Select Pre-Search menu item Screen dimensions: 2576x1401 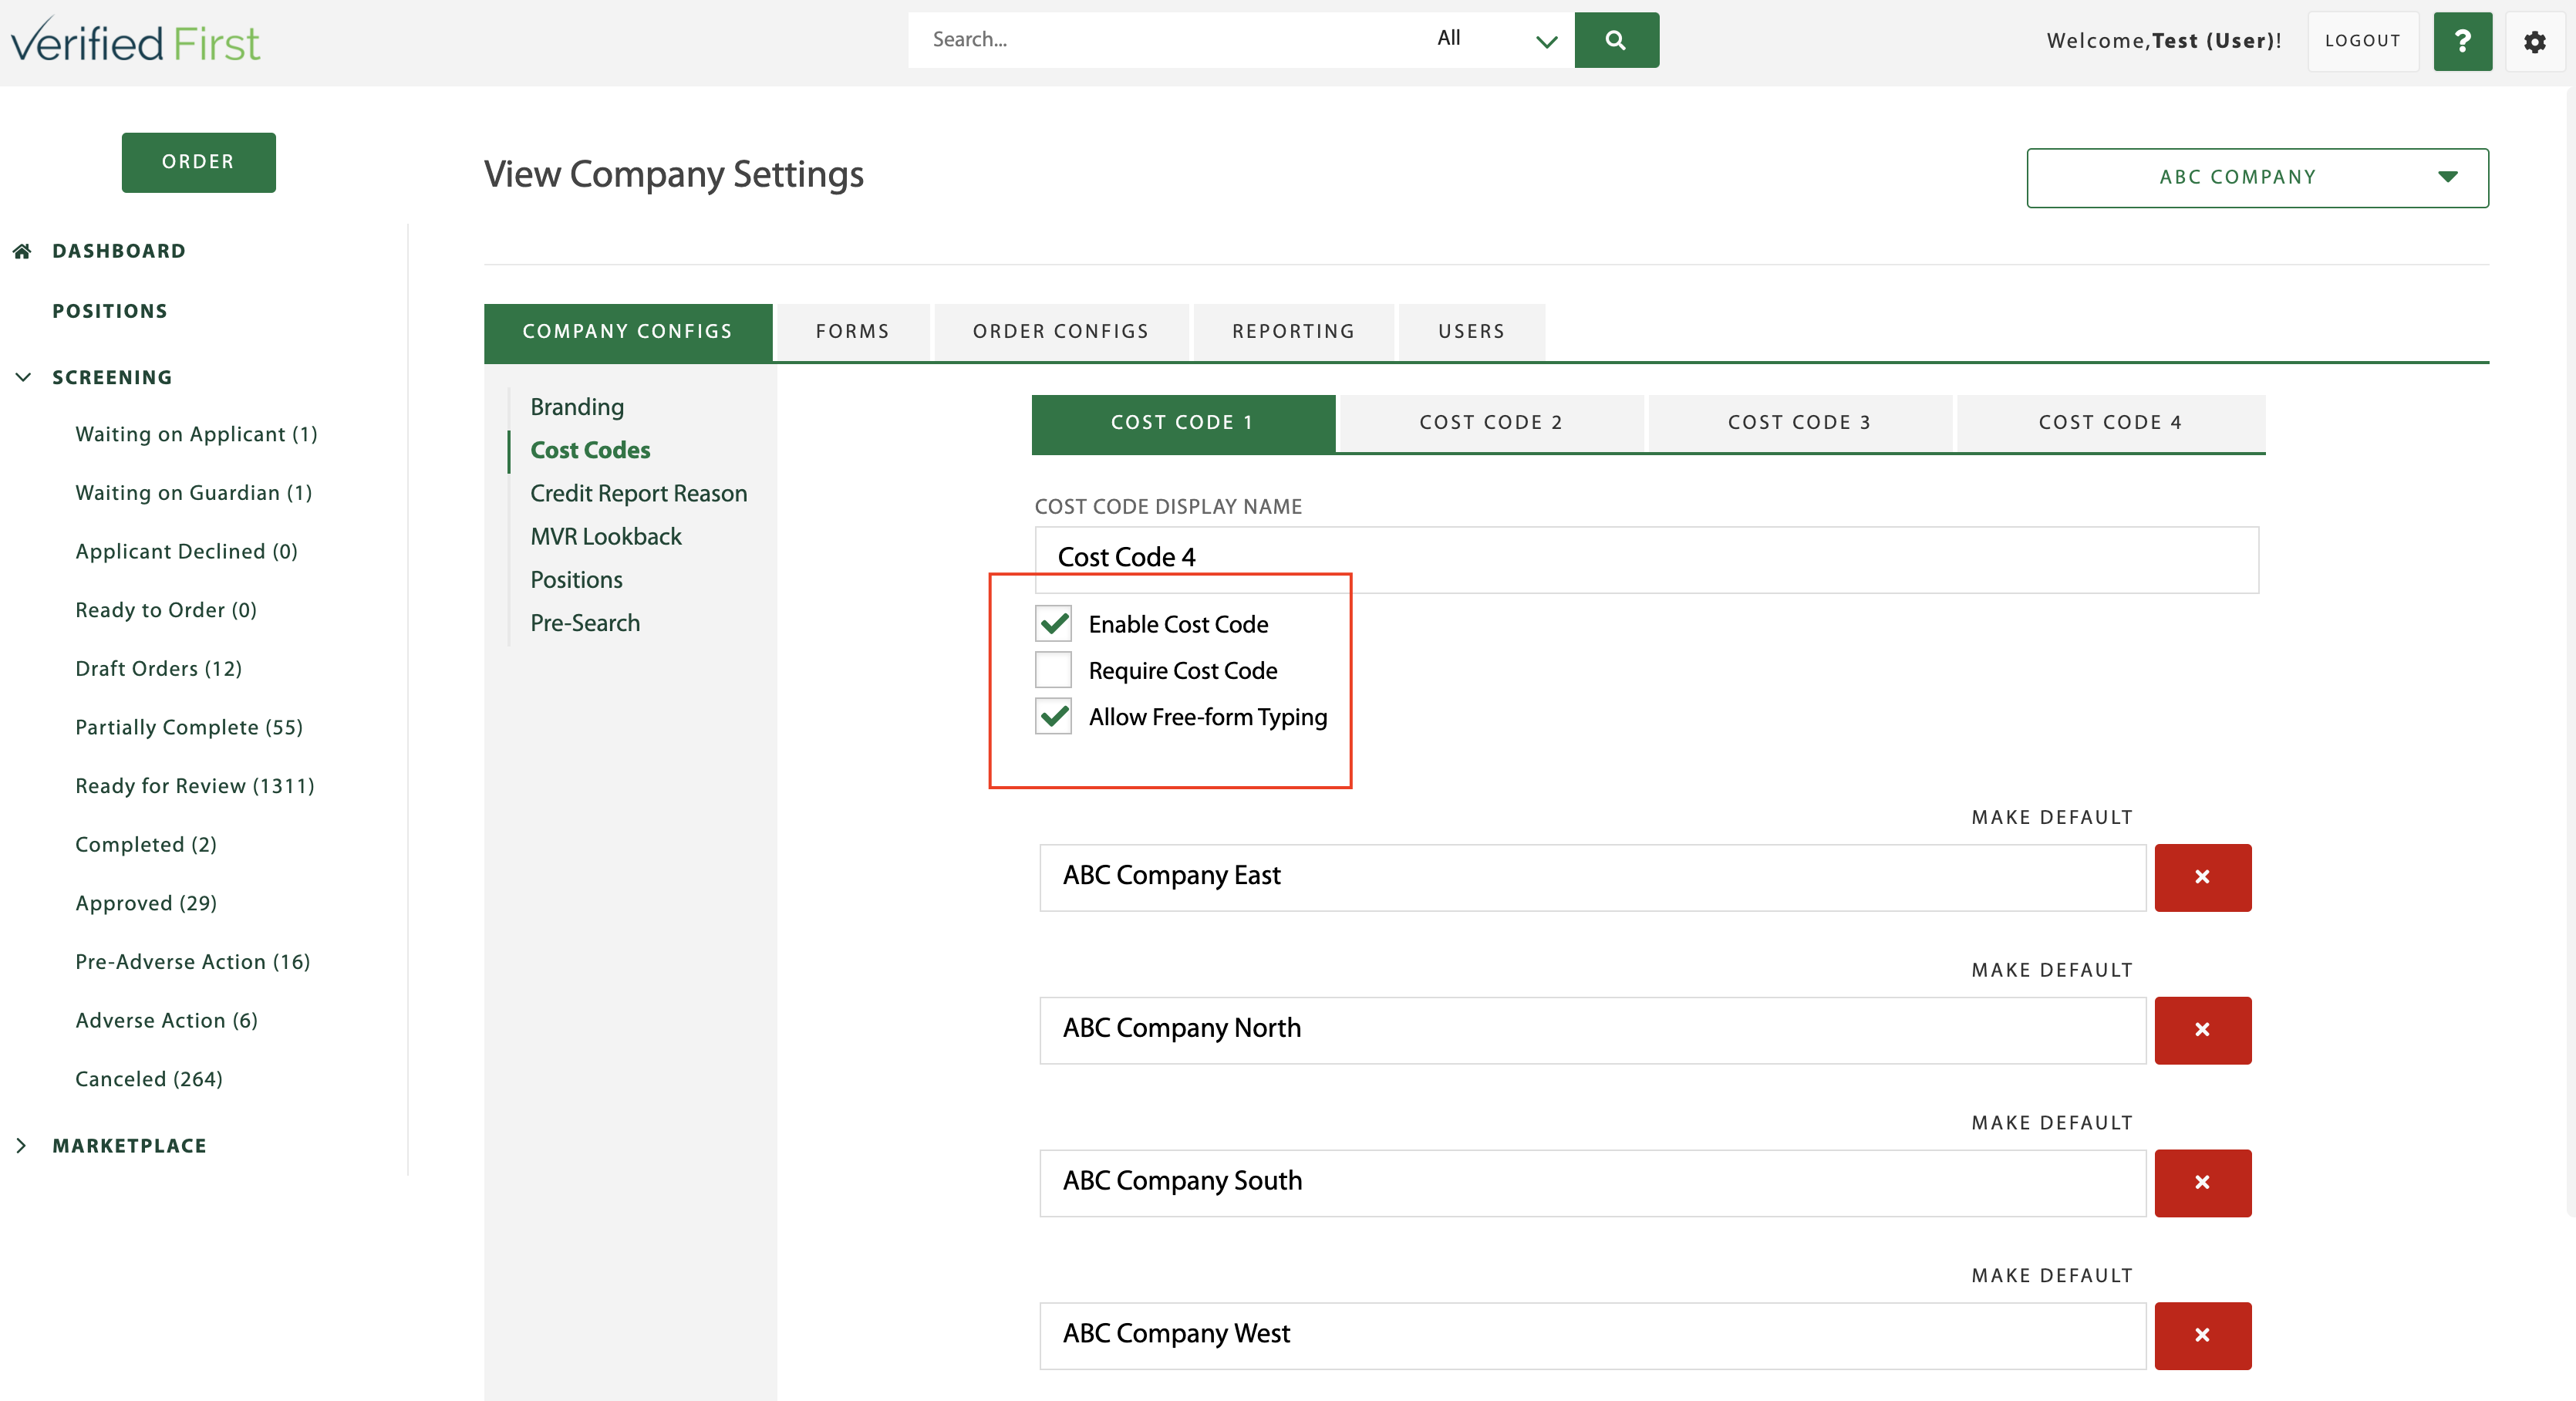585,622
